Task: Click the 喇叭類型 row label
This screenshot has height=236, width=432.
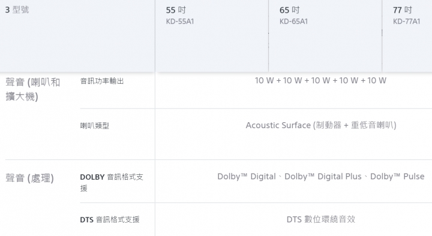Action: pos(95,126)
